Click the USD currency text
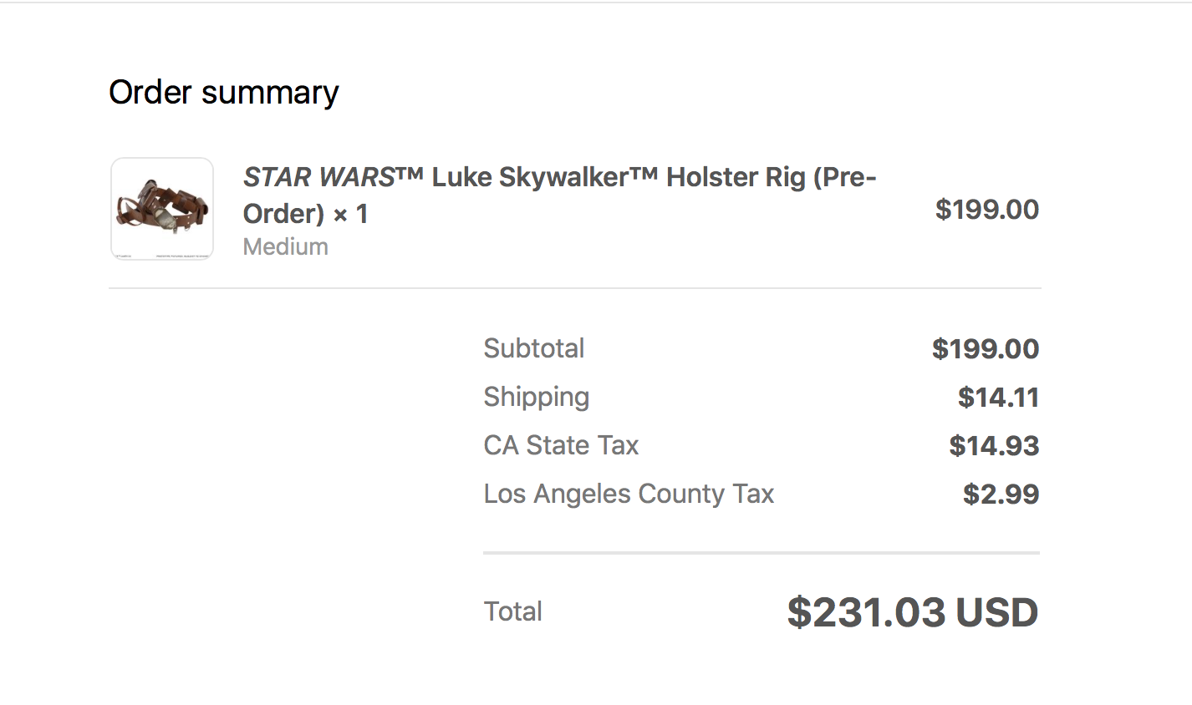1192x705 pixels. pos(997,612)
